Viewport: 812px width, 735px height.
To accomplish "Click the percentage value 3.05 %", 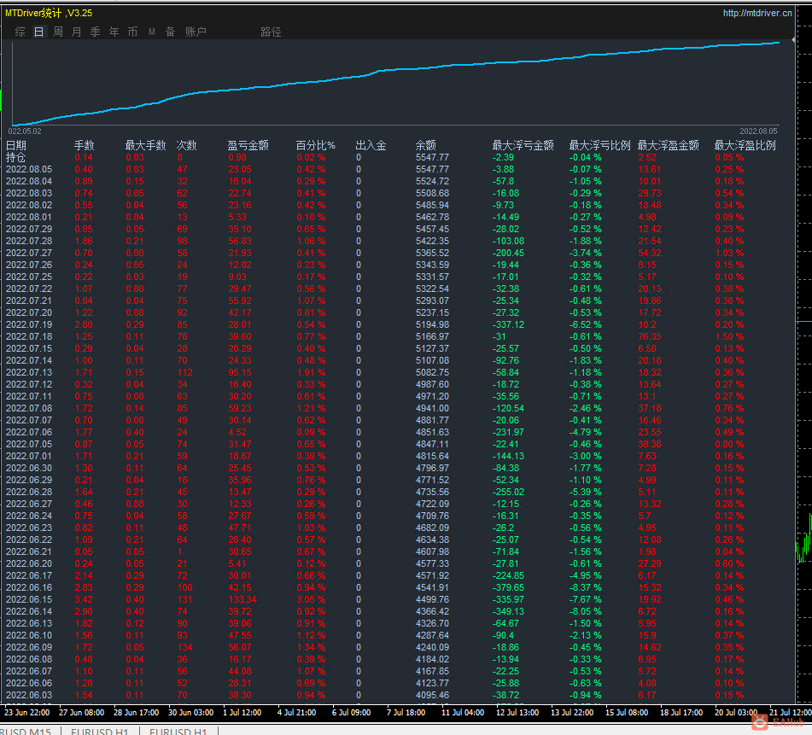I will pyautogui.click(x=311, y=599).
